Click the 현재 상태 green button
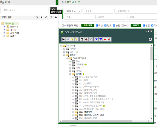157x128 pixels. pyautogui.click(x=88, y=25)
